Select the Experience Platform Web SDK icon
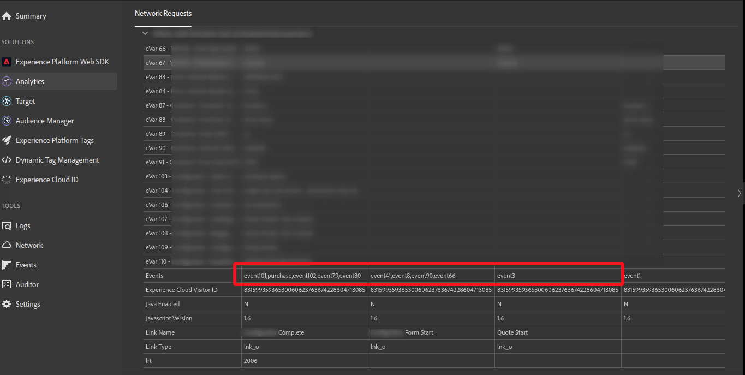The height and width of the screenshot is (375, 745). pos(7,61)
